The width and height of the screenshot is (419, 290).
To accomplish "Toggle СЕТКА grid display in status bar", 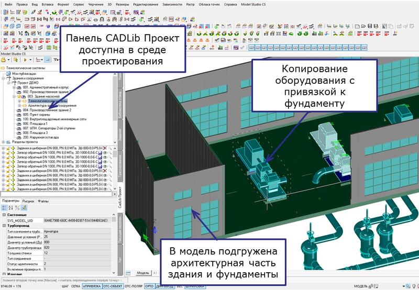I will 76,286.
